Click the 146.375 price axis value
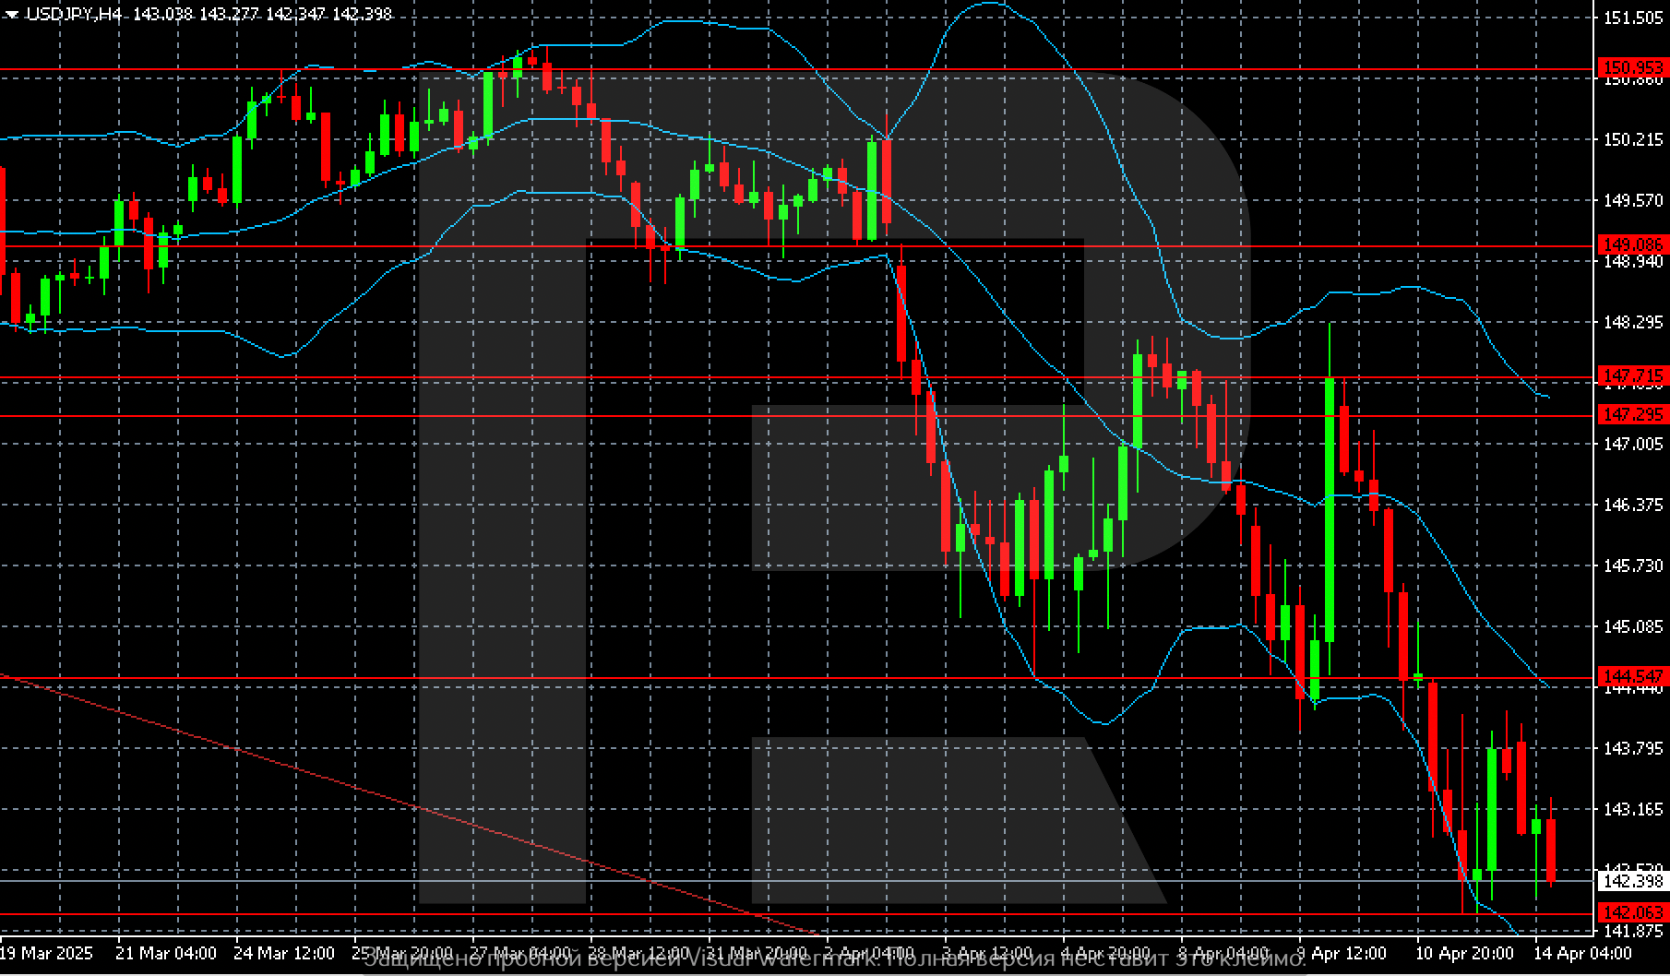1670x976 pixels. point(1633,505)
